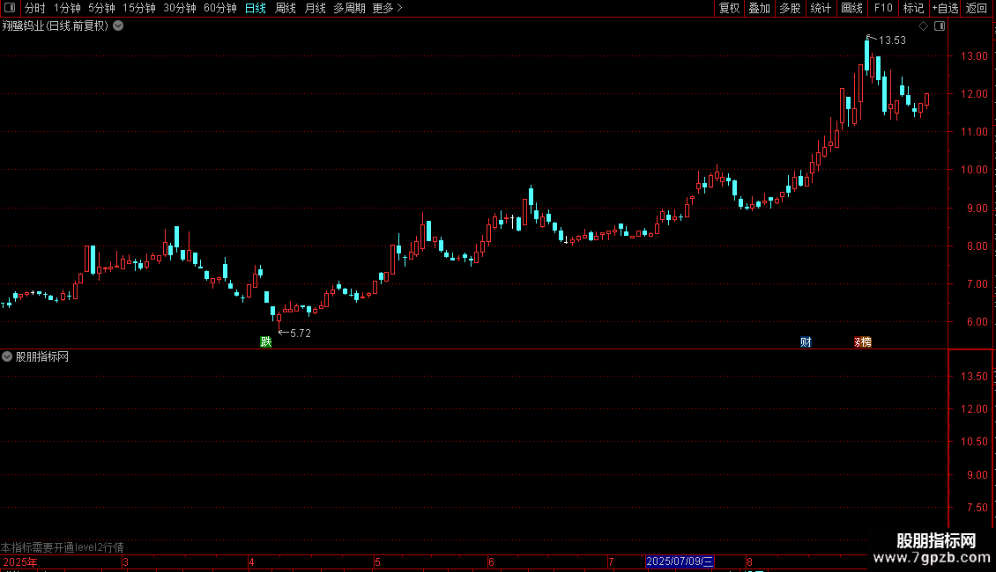This screenshot has width=996, height=572.
Task: Click the blue 财 marker icon
Action: (806, 341)
